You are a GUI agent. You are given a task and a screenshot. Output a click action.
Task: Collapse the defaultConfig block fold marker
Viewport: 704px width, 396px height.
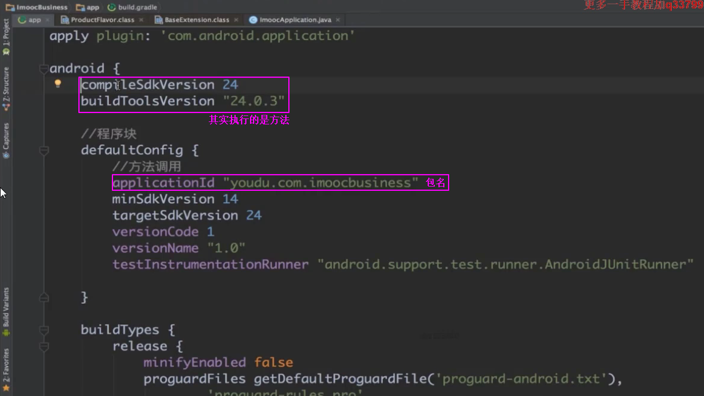pos(44,150)
